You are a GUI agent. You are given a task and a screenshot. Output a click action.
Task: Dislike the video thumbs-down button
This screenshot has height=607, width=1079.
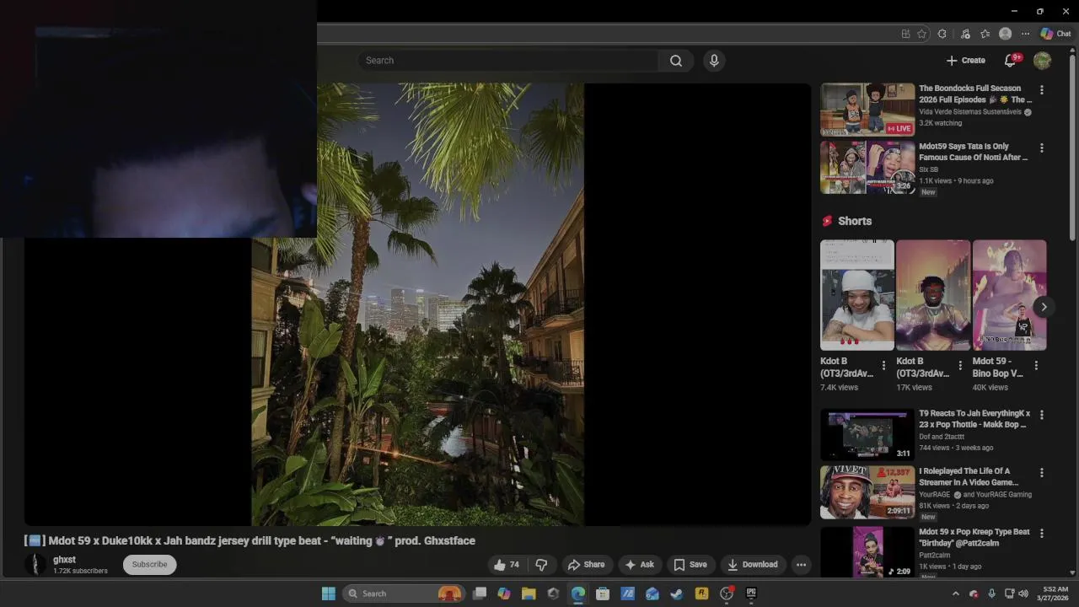[x=542, y=565]
